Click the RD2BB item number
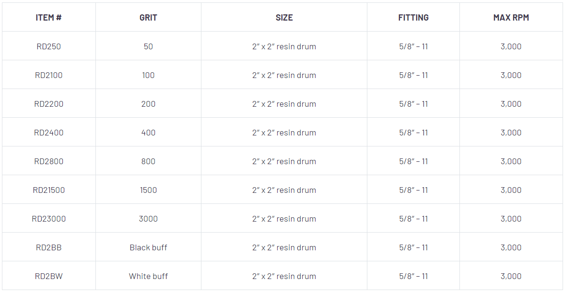564x291 pixels. point(48,247)
